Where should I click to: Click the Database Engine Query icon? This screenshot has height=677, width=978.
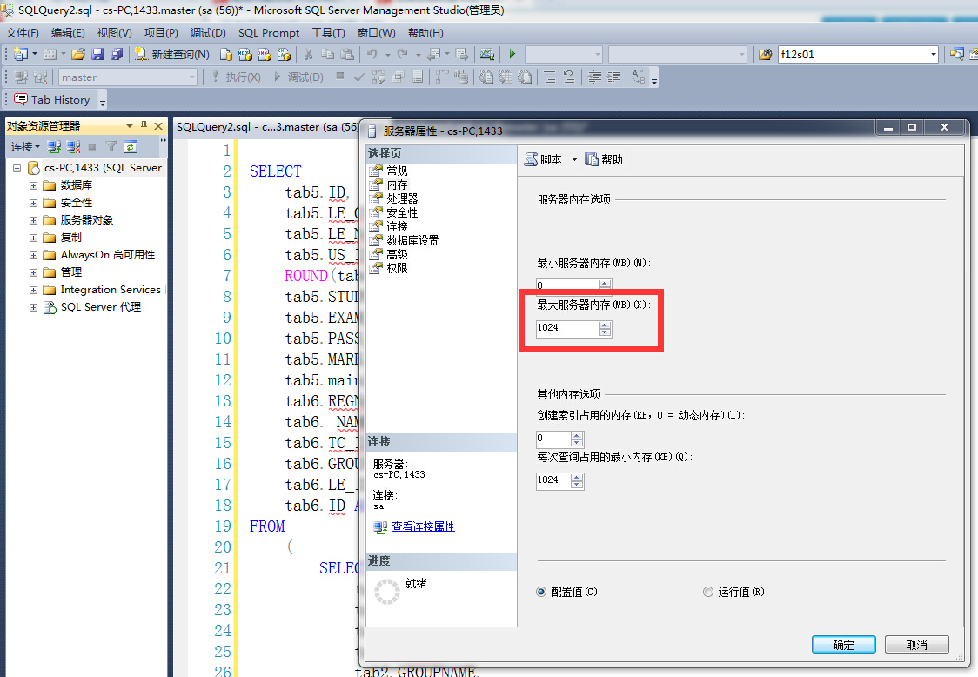click(x=225, y=54)
